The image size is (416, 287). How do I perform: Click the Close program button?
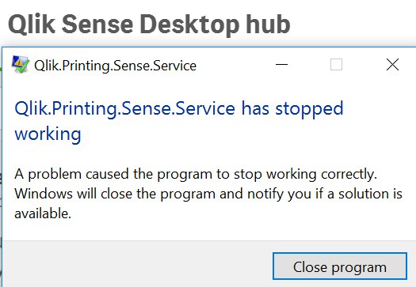tap(340, 266)
